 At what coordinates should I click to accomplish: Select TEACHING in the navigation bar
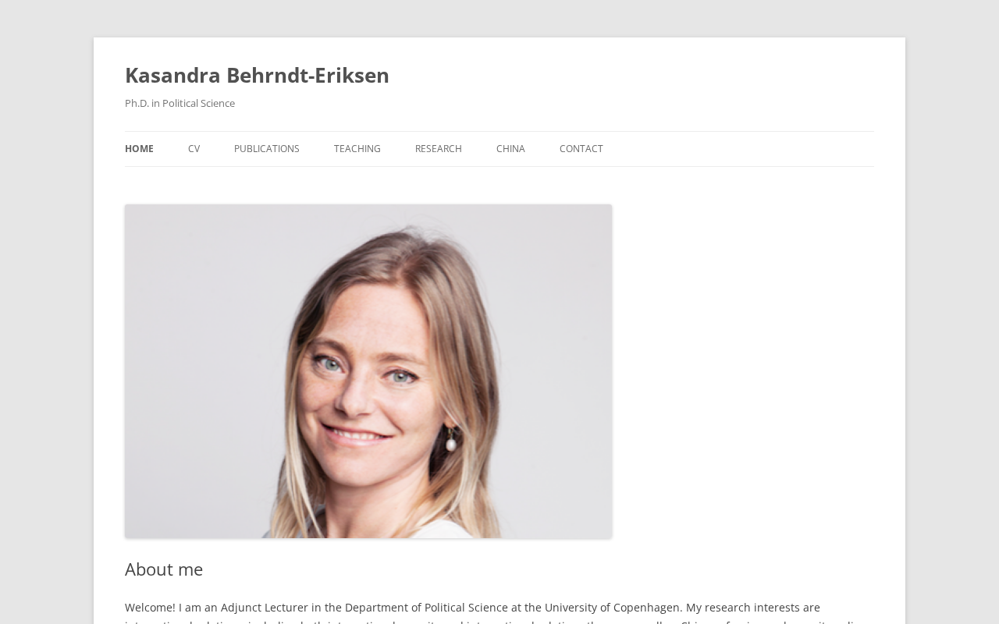[x=357, y=149]
